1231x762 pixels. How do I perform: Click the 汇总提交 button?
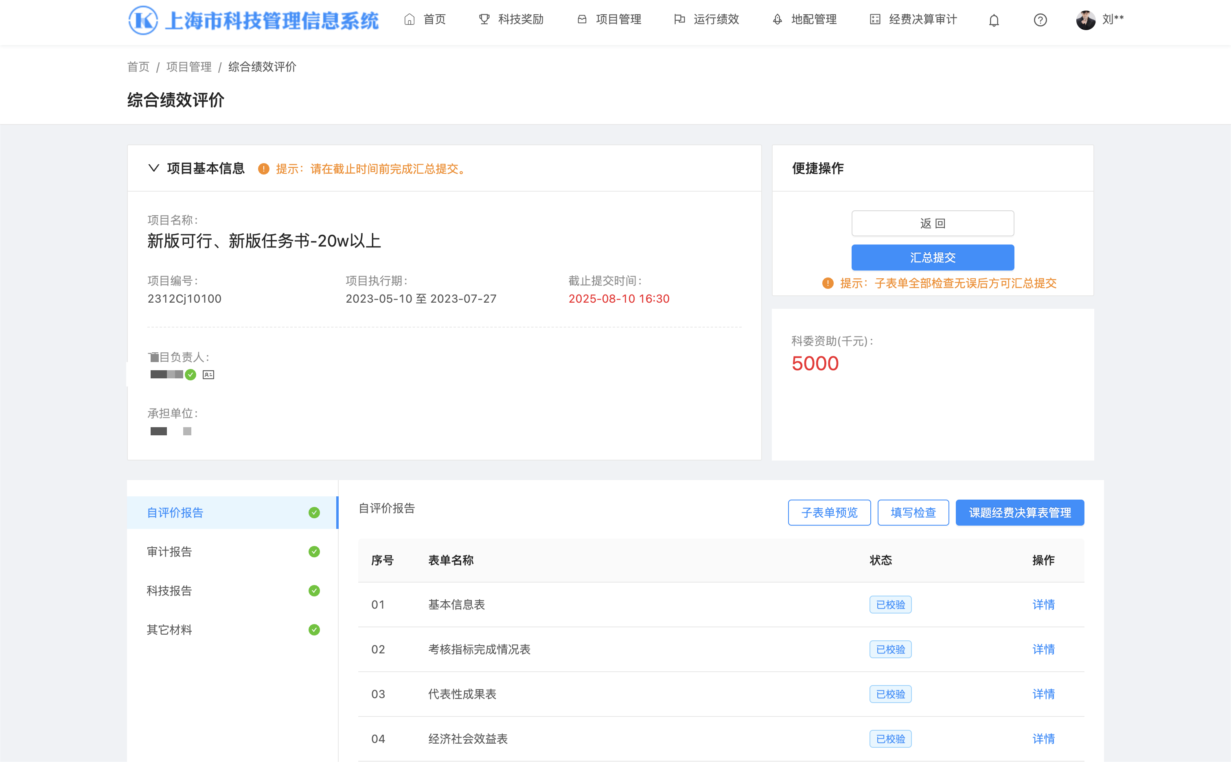[x=933, y=258]
